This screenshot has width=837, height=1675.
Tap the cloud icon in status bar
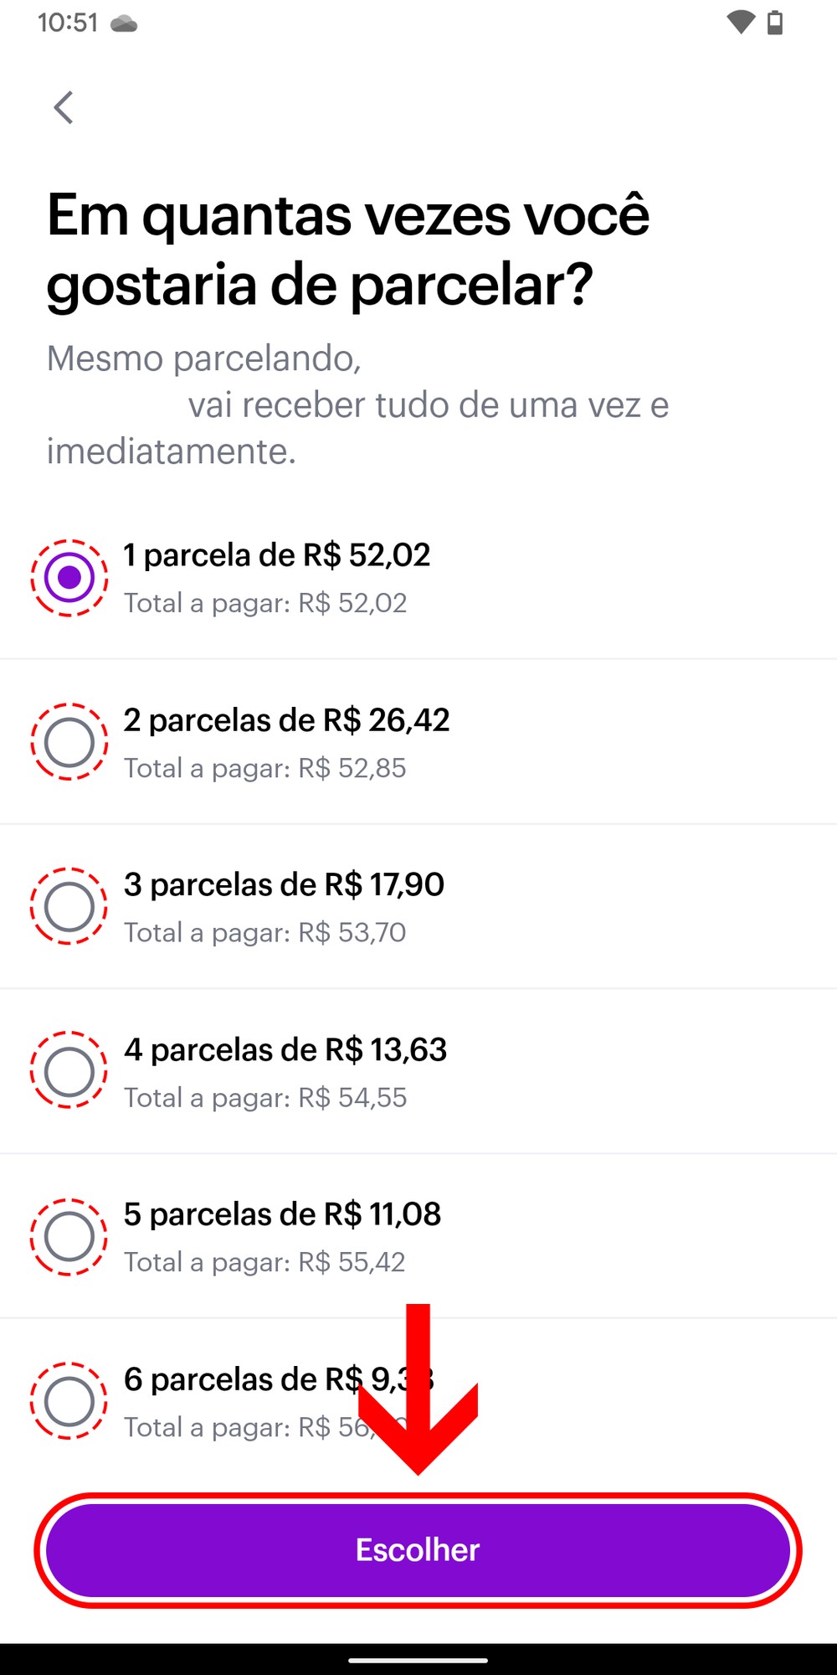124,23
